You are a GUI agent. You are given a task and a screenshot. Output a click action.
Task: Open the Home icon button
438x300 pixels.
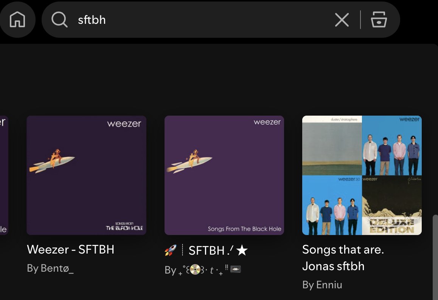point(17,20)
